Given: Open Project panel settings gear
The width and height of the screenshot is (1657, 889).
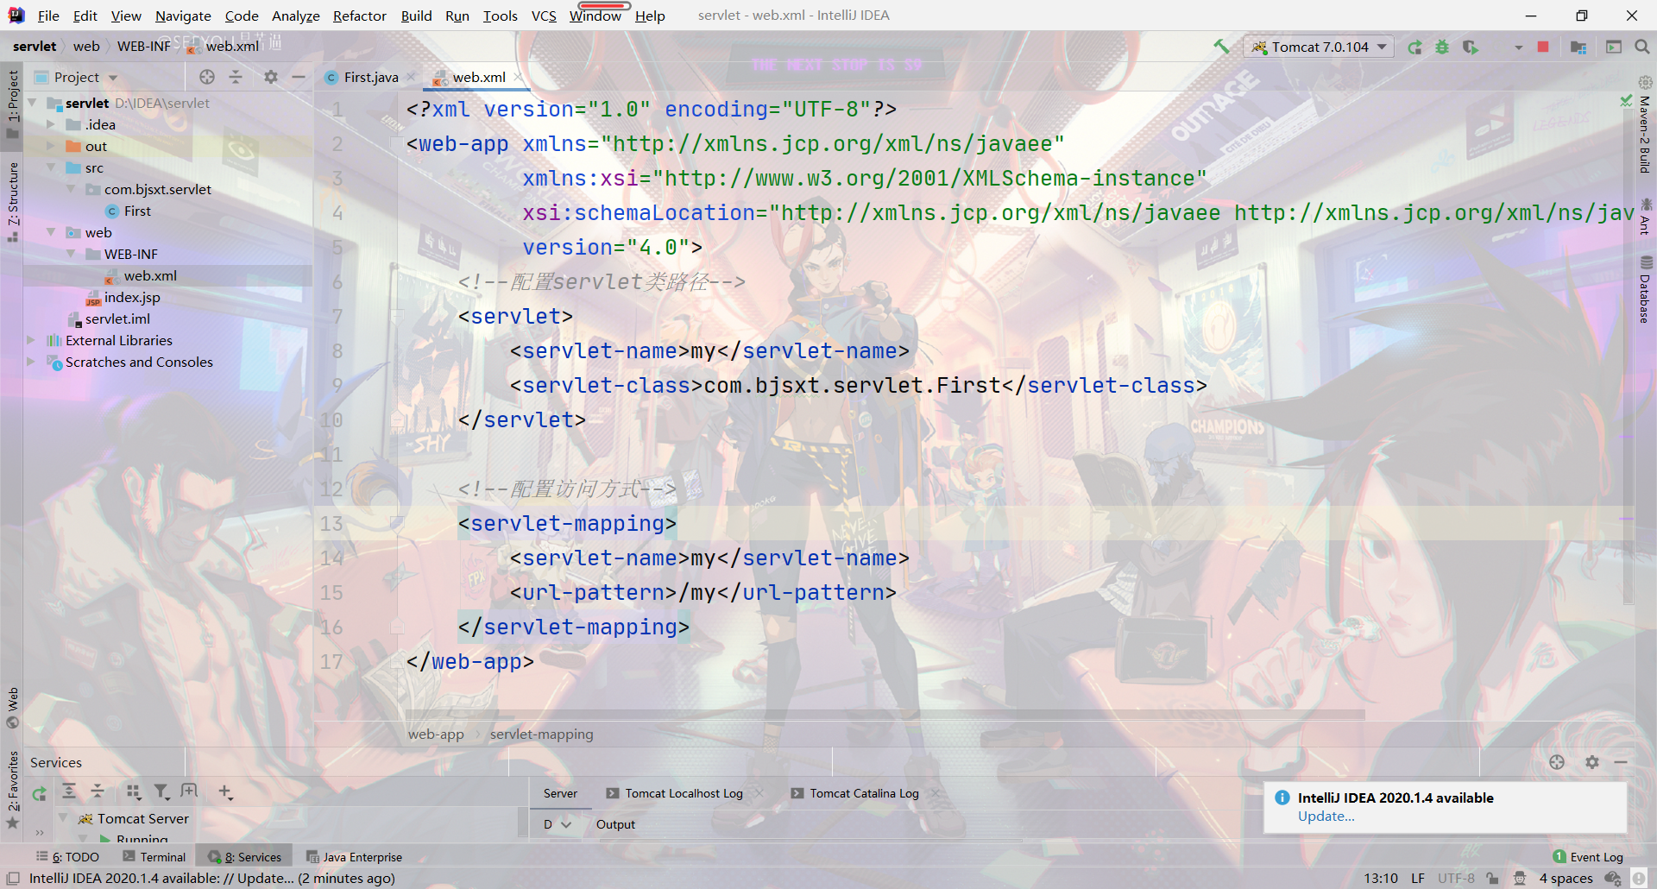Looking at the screenshot, I should pos(271,77).
